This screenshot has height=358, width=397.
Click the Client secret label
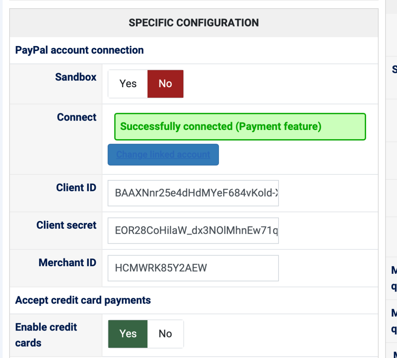pyautogui.click(x=66, y=225)
